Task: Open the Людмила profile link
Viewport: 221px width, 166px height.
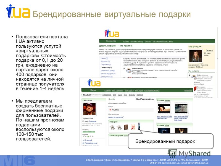Action: click(209, 50)
